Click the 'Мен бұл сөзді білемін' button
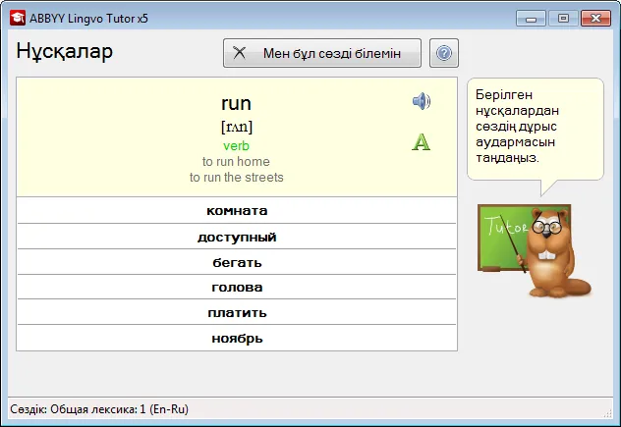This screenshot has height=427, width=621. click(322, 53)
